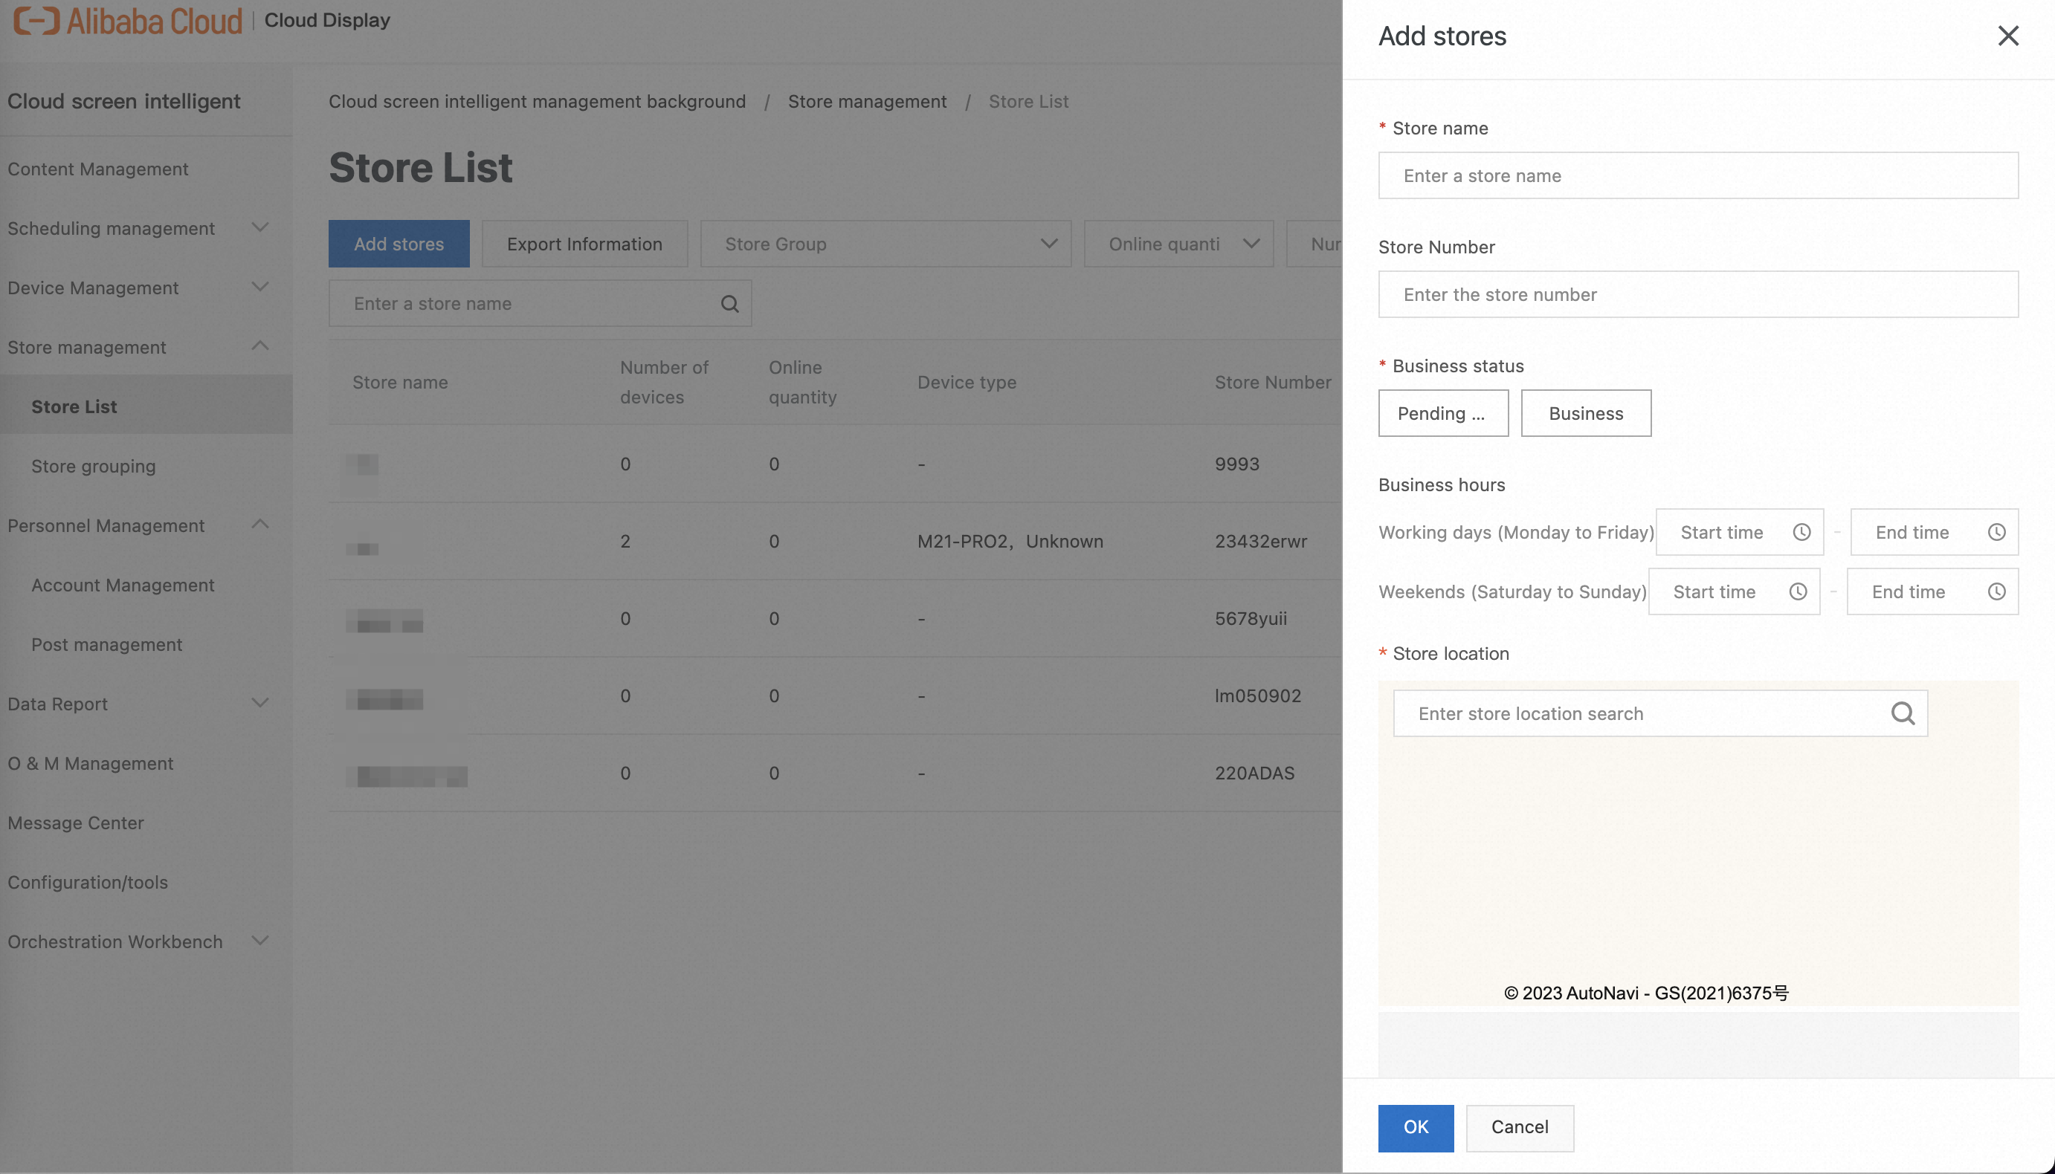Click the Device type column header

pos(967,382)
